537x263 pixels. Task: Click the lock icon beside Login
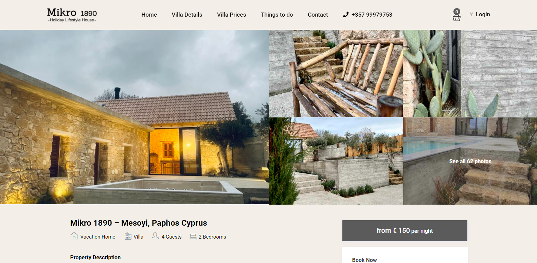[x=471, y=14]
